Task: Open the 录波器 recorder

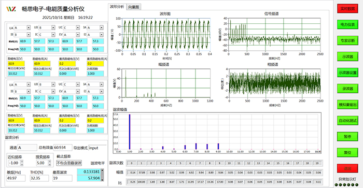Action: pos(347,89)
